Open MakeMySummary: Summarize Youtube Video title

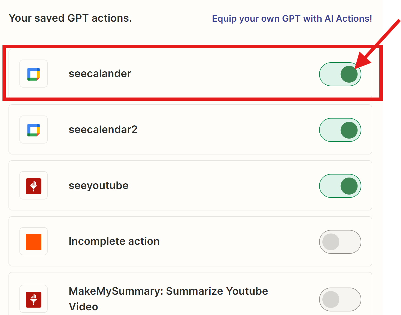168,299
